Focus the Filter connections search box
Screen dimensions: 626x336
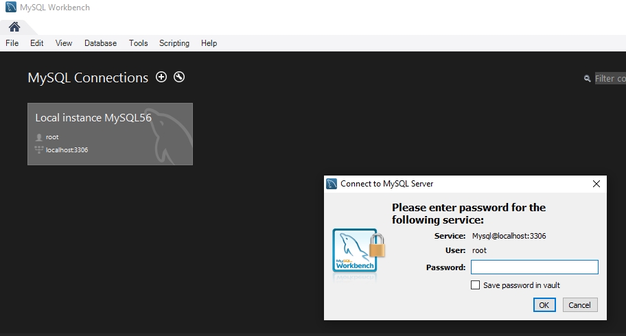610,78
